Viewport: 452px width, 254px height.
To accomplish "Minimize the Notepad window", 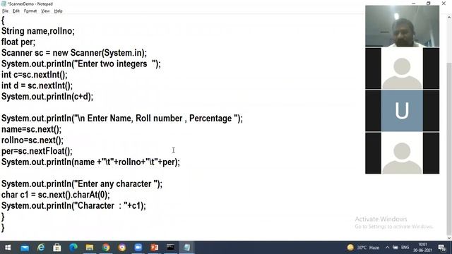I will tap(414, 4).
